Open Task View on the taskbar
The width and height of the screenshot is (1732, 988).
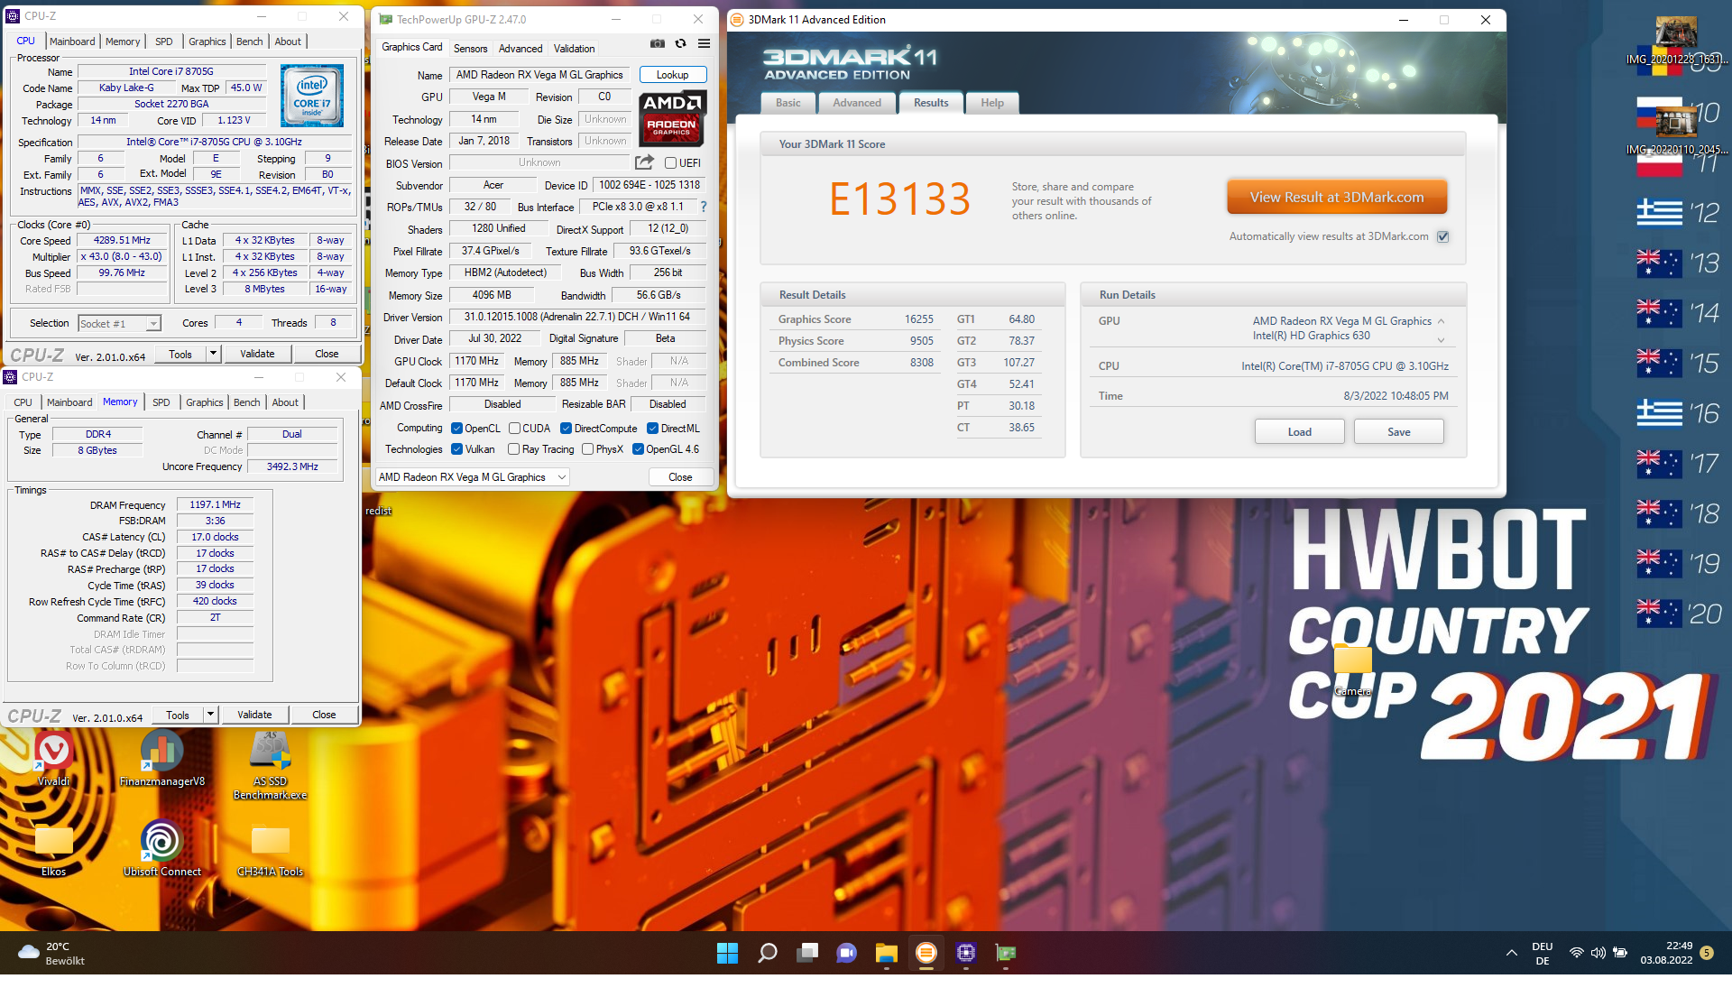point(807,953)
